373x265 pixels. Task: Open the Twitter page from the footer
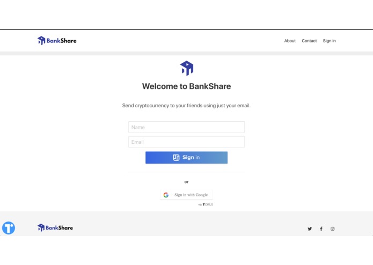click(310, 229)
